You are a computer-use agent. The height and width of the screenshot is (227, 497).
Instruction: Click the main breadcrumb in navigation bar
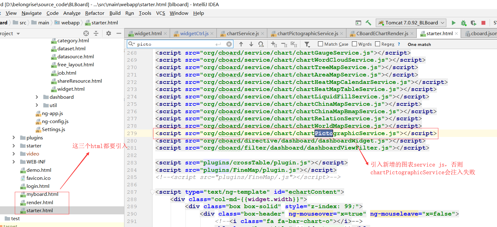[40, 23]
